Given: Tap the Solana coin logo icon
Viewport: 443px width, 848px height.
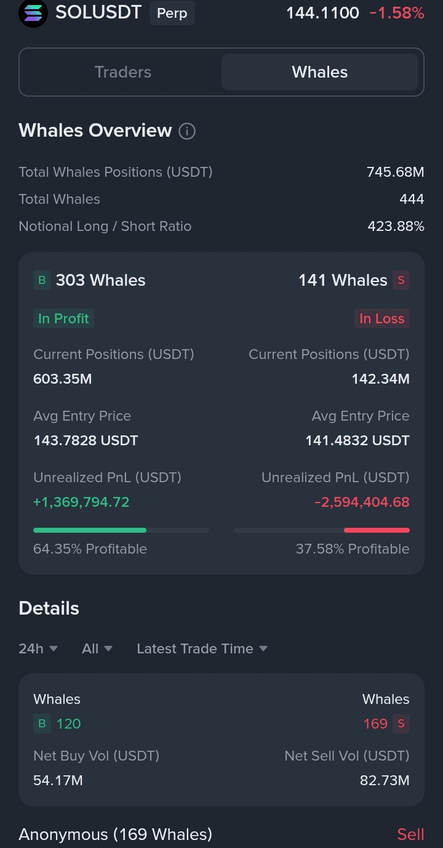Looking at the screenshot, I should pyautogui.click(x=33, y=12).
